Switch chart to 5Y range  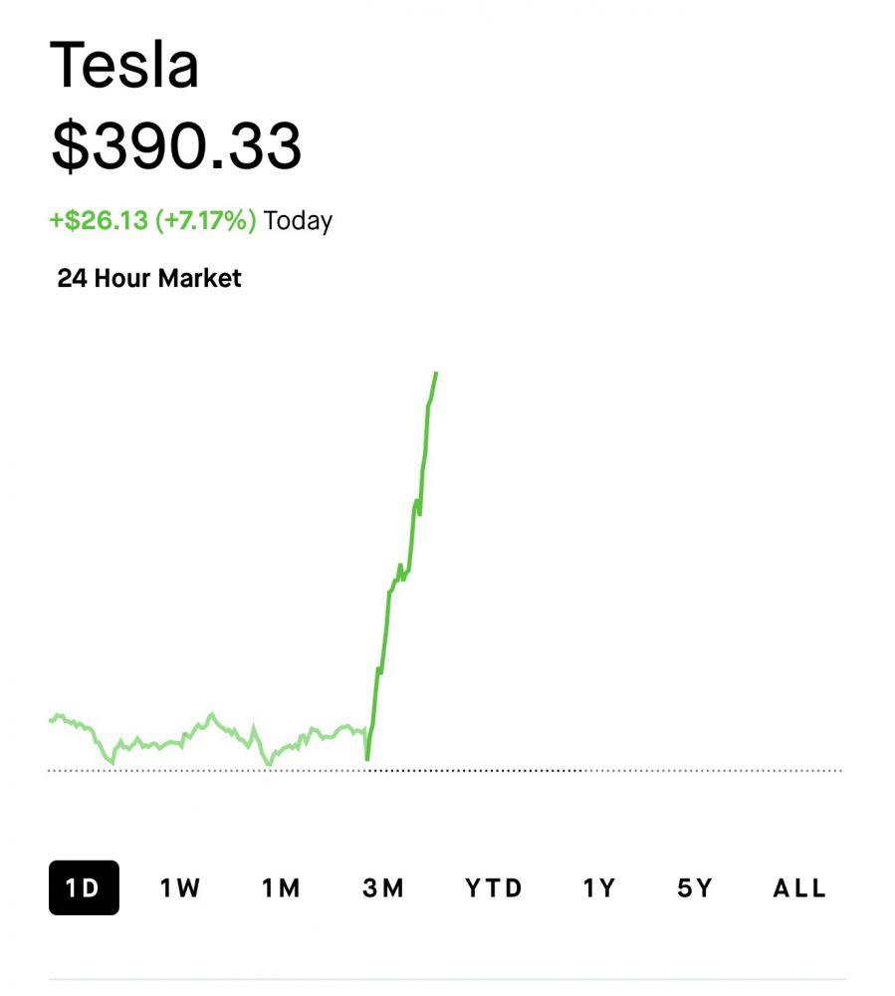click(x=695, y=887)
